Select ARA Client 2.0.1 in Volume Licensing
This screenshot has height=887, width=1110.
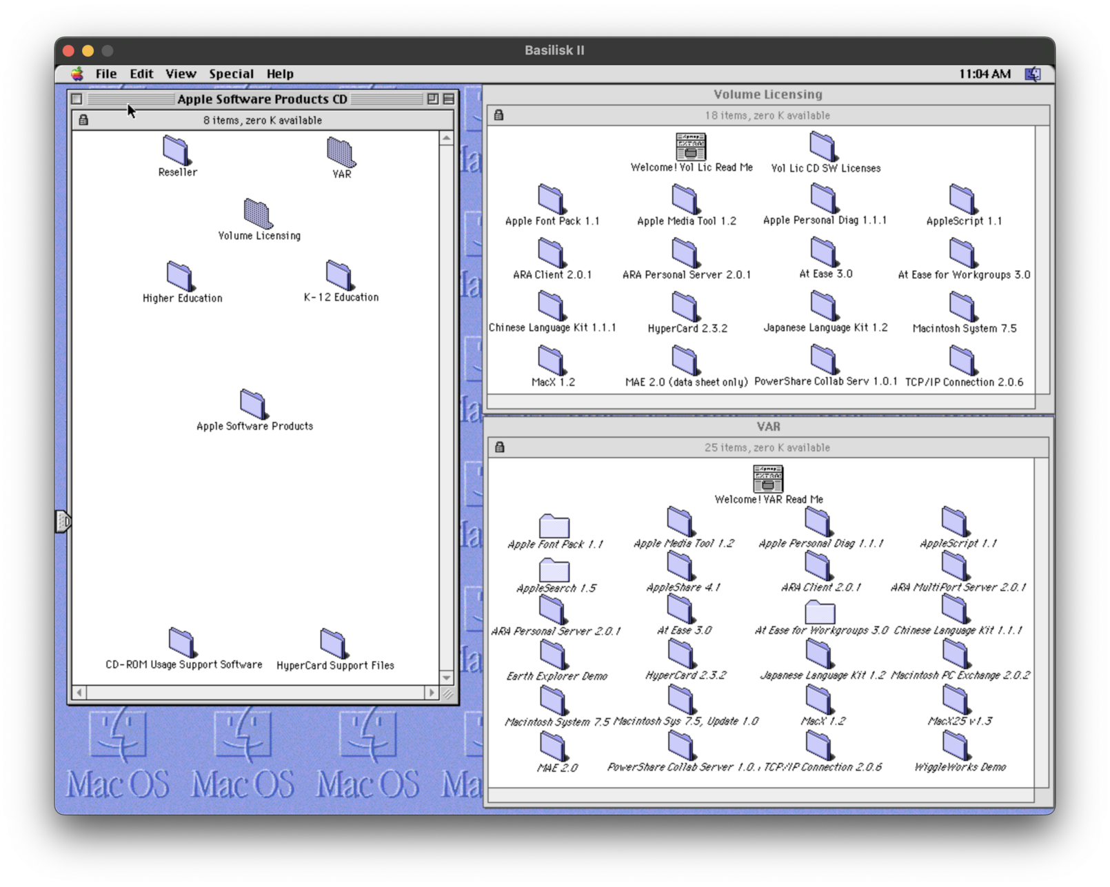pyautogui.click(x=552, y=252)
